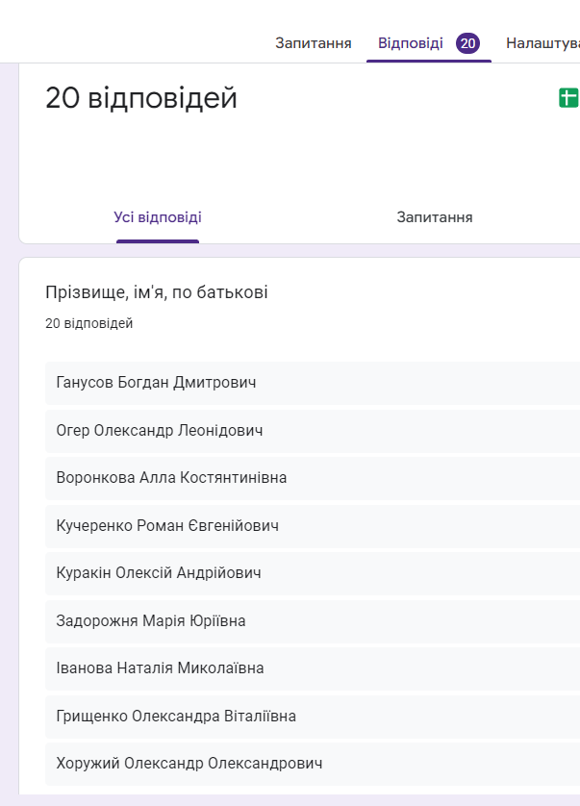This screenshot has height=806, width=580.
Task: Click the 20 responses count badge
Action: [468, 43]
